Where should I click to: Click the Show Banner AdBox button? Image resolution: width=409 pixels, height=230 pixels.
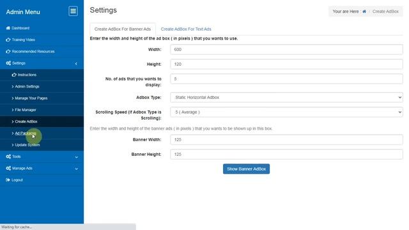(x=246, y=169)
